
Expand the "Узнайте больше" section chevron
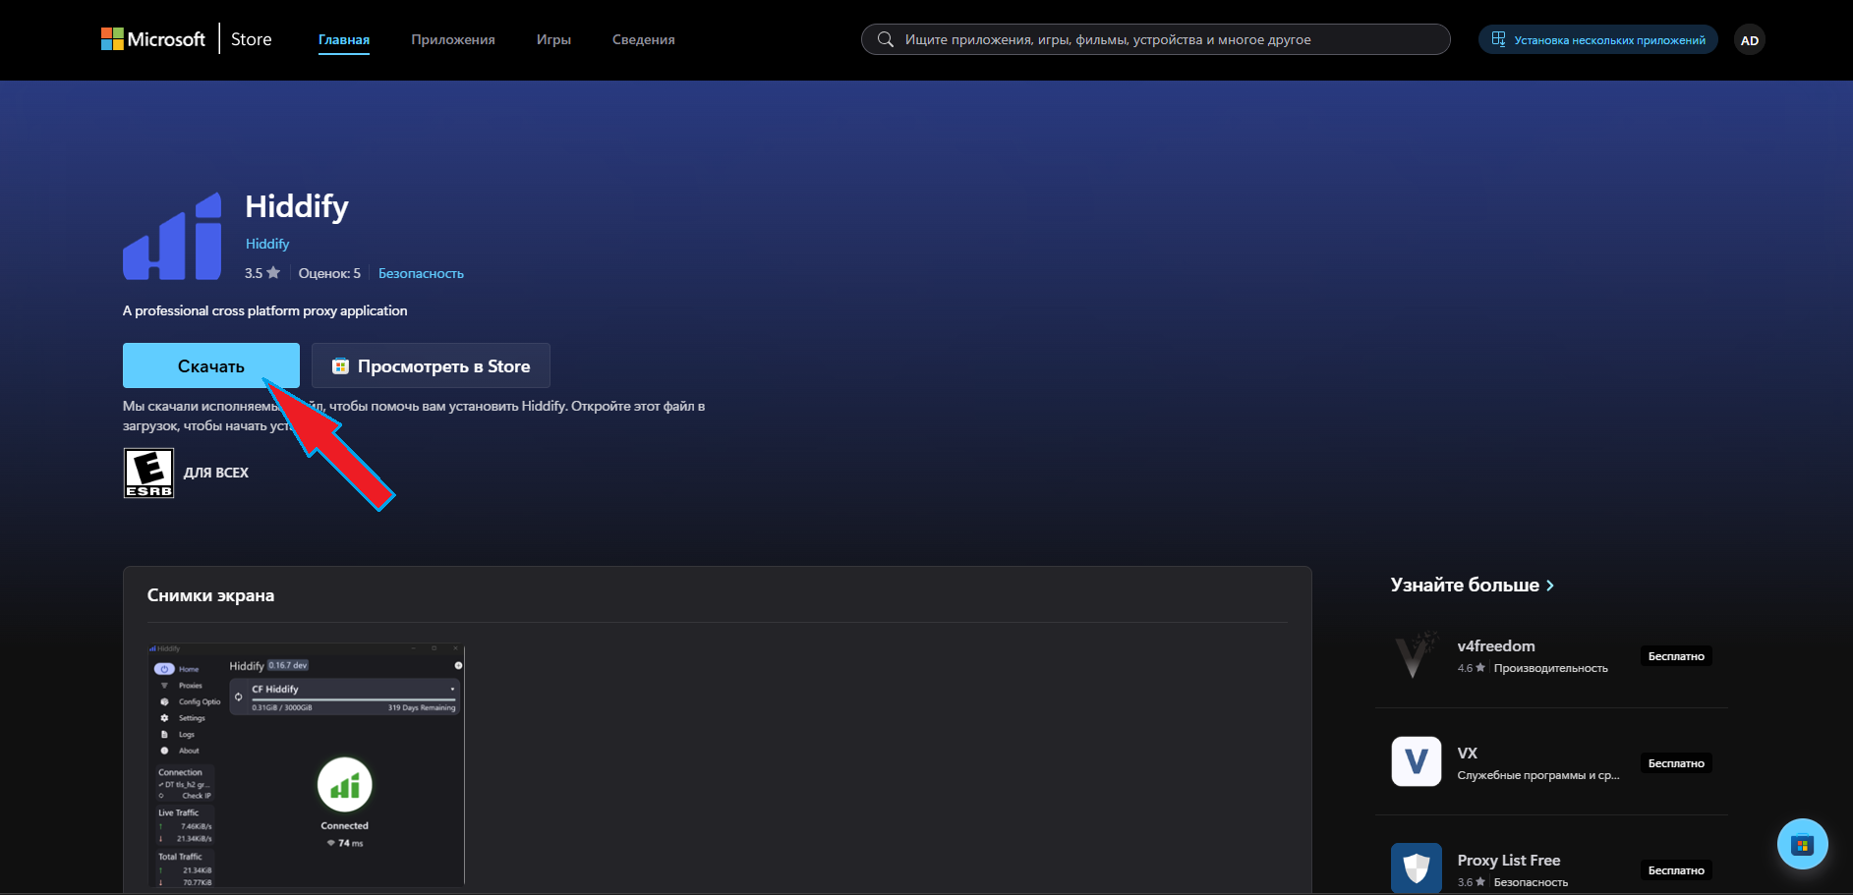[1550, 586]
